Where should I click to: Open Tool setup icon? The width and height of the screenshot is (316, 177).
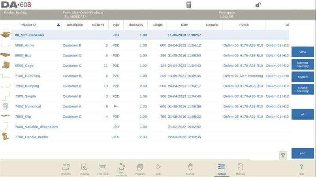[x=103, y=169]
